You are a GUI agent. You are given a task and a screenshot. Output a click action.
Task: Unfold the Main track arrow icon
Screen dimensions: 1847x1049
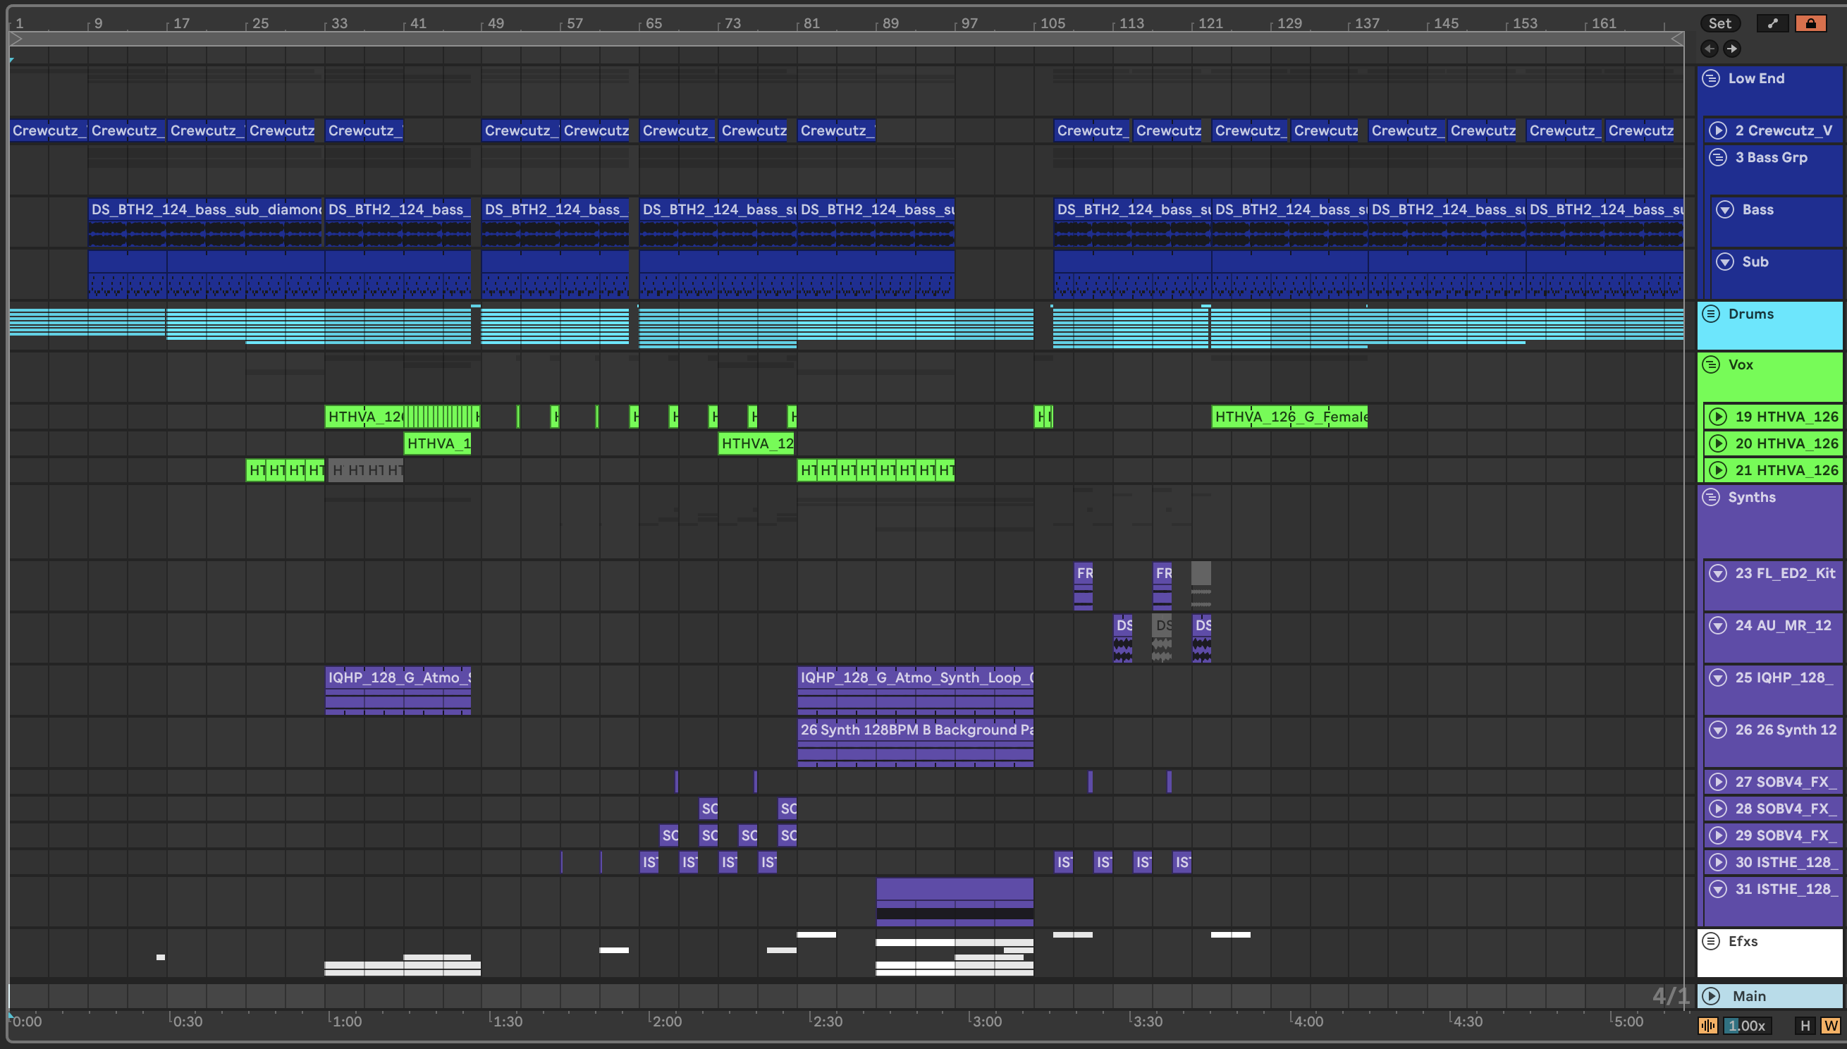tap(1712, 995)
